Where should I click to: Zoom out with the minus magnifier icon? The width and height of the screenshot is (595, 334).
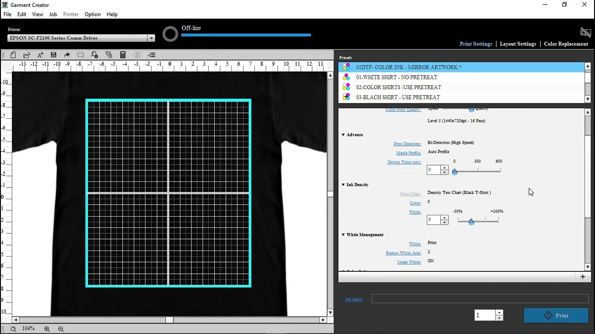[x=61, y=329]
